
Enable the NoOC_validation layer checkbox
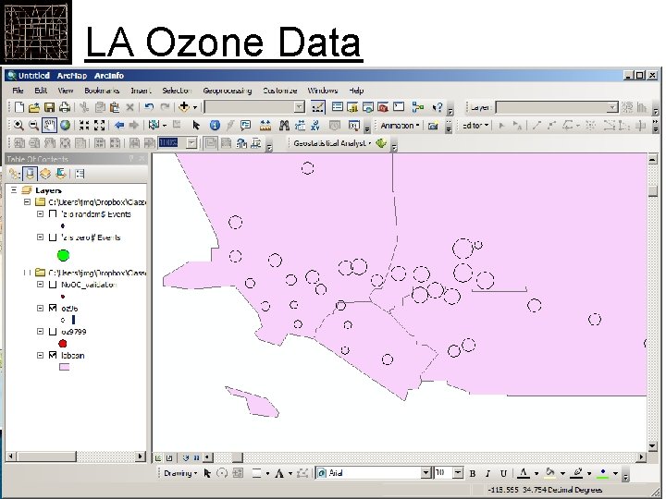click(53, 285)
